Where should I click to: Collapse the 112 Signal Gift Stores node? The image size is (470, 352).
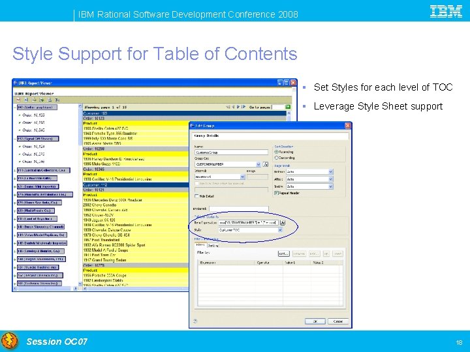[14, 139]
